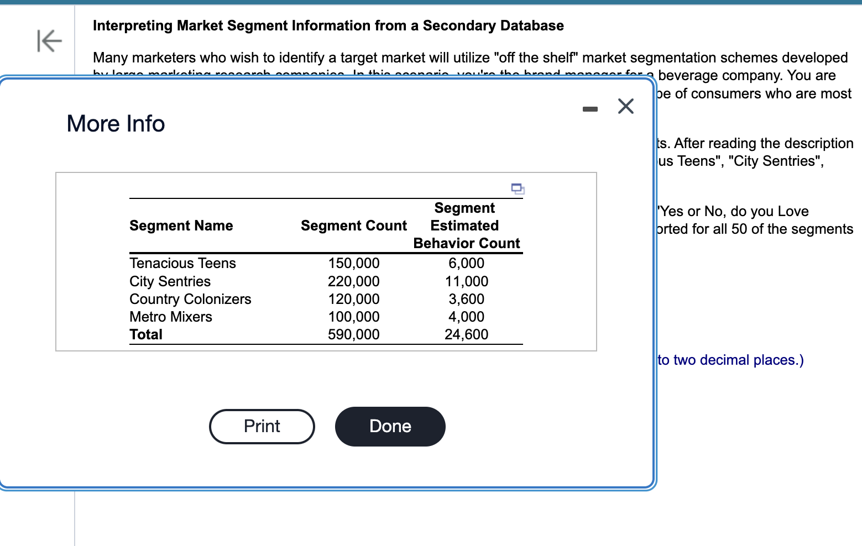Click the copy-table icon above the segment table
Image resolution: width=862 pixels, height=546 pixels.
tap(518, 189)
